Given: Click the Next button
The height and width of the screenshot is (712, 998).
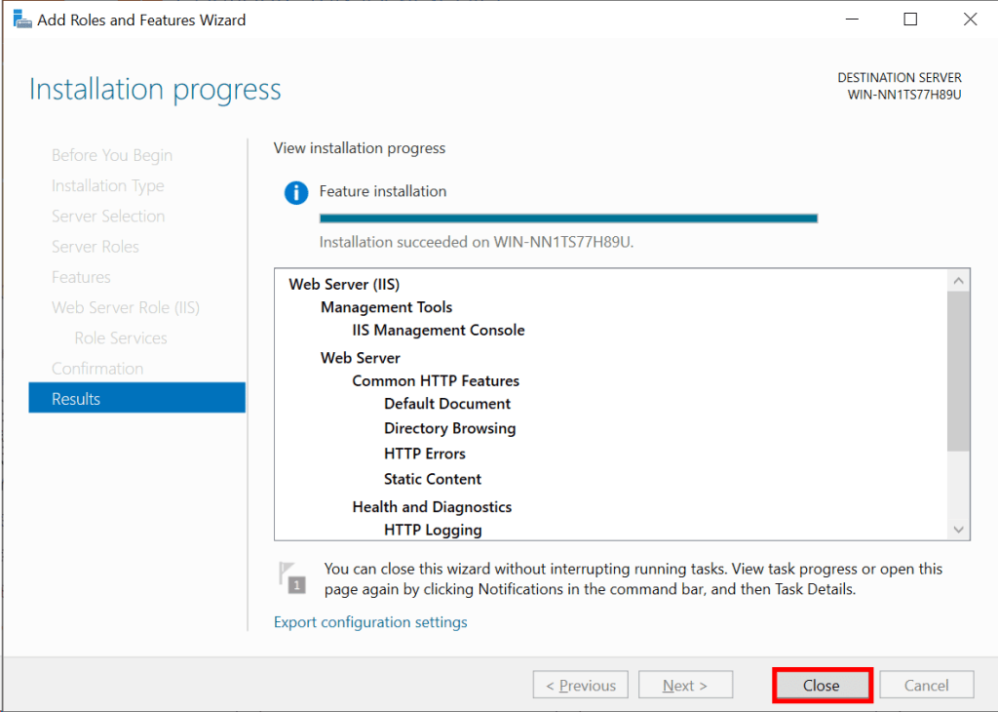Looking at the screenshot, I should (685, 686).
